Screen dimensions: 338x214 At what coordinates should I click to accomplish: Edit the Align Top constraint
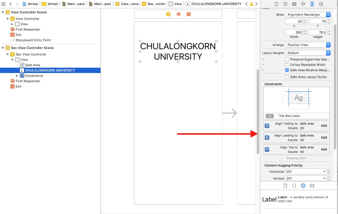tap(324, 150)
